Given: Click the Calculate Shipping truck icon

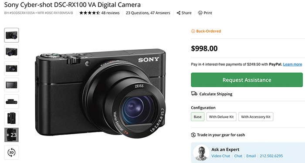Looking at the screenshot, I should point(194,94).
